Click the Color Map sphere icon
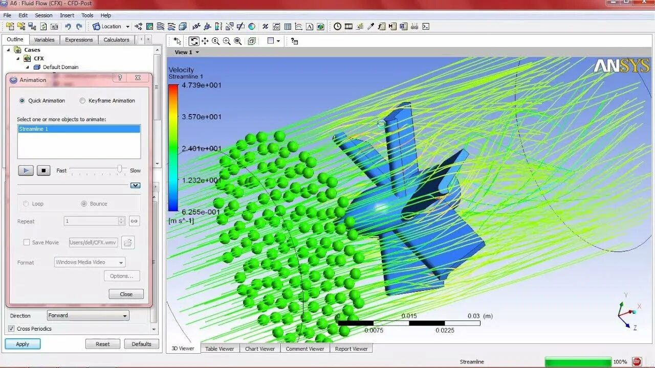The width and height of the screenshot is (655, 368). pos(252,26)
